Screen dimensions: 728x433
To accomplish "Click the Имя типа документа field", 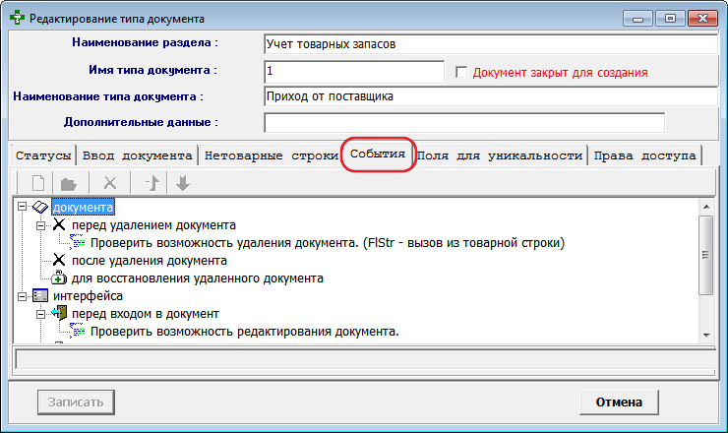I will [354, 71].
